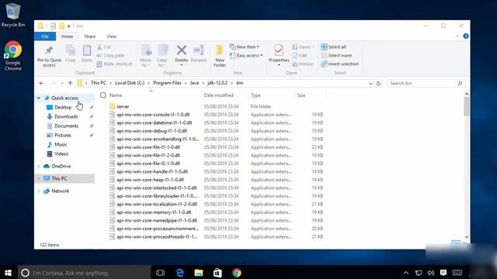
Task: Select Downloads in the navigation pane
Action: click(x=66, y=116)
